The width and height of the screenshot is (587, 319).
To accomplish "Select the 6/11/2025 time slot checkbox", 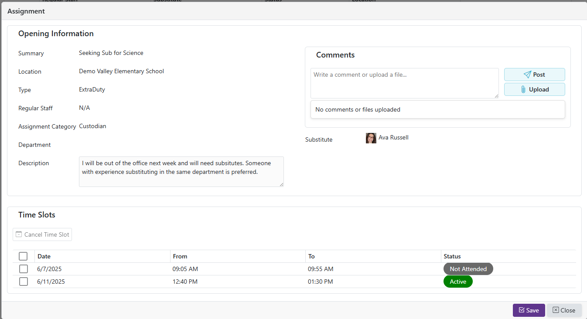I will coord(24,282).
